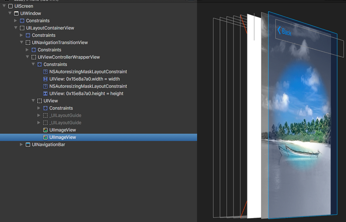Collapse the UIScreen tree node
Screen dimensions: 346x222
click(4, 6)
